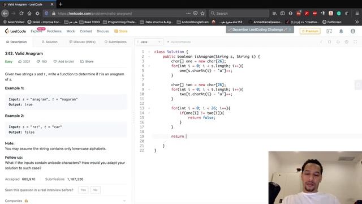Open the shield tracking protection icon
This screenshot has height=204, width=362.
(46, 14)
